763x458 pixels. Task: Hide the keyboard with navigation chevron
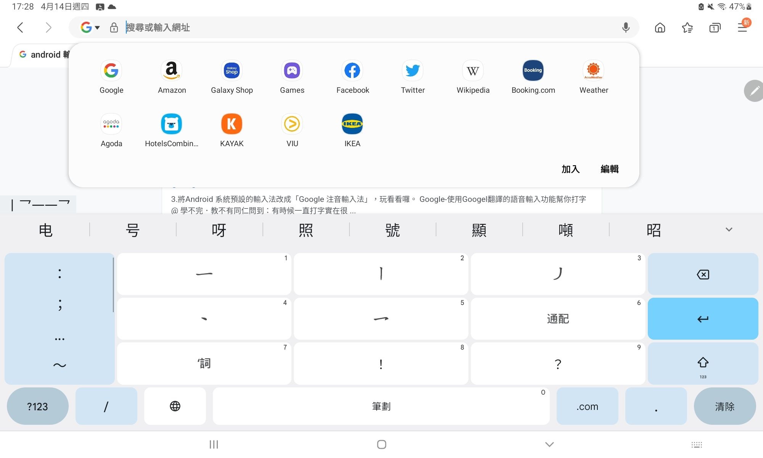pos(549,444)
